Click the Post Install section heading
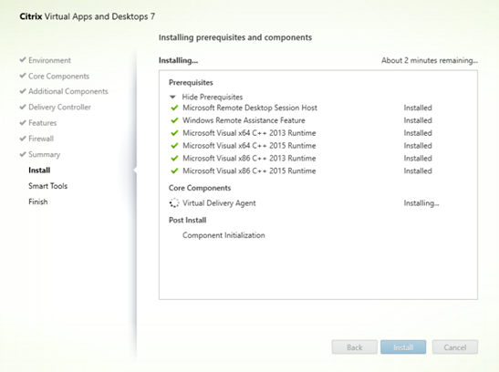 [x=187, y=221]
